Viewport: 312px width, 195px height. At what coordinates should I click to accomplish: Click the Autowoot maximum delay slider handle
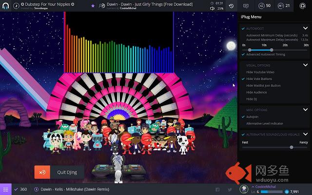[x=272, y=50]
